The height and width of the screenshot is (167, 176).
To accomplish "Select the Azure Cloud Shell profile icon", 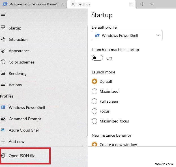I will 3,130.
